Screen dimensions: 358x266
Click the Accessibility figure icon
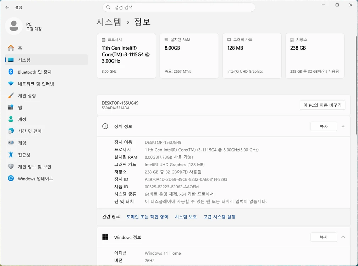[11, 155]
